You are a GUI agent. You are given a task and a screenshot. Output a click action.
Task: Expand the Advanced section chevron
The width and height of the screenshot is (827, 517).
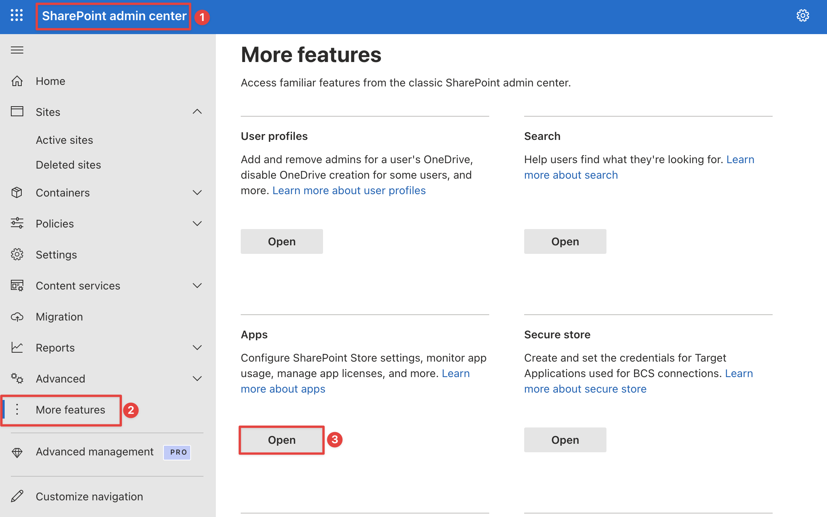[x=197, y=379]
